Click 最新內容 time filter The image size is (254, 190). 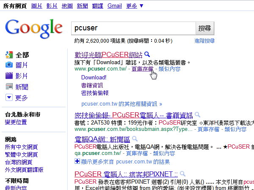click(16, 188)
